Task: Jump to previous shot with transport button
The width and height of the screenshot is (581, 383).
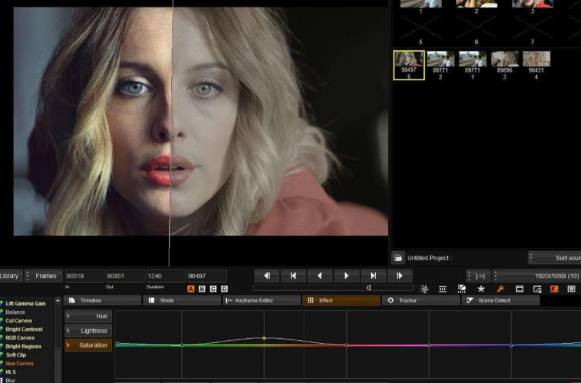Action: [293, 276]
